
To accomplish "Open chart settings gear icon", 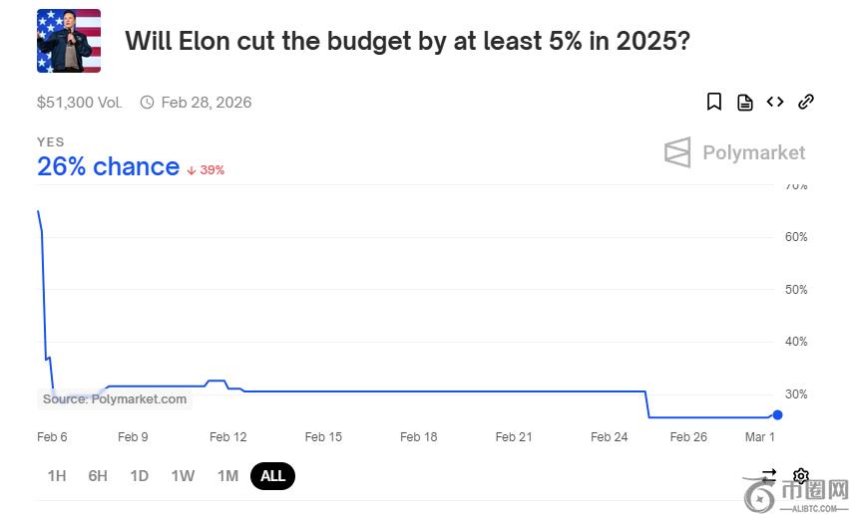I will (800, 475).
